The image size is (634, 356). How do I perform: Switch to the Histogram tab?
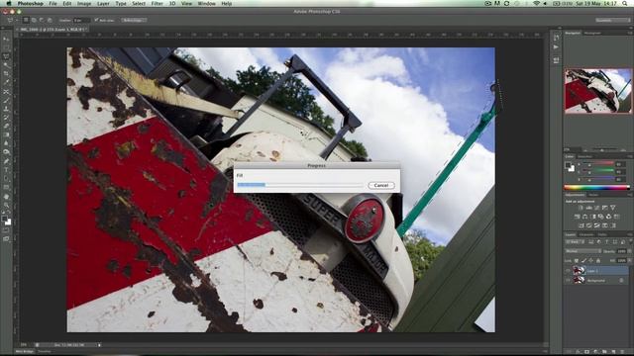(x=592, y=33)
